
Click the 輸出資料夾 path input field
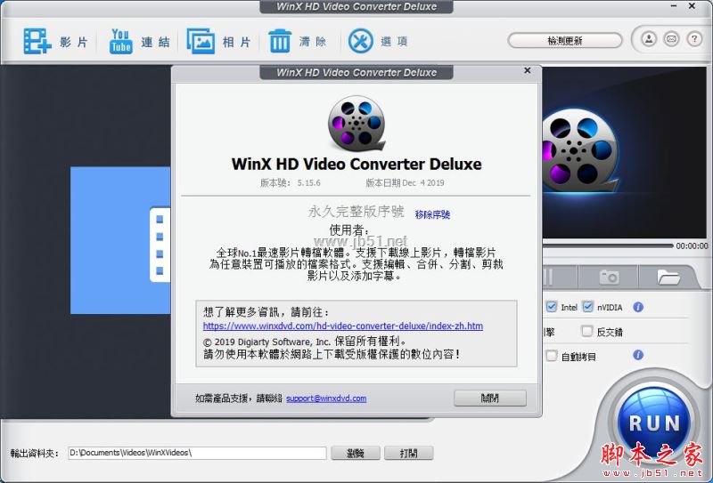coord(197,453)
